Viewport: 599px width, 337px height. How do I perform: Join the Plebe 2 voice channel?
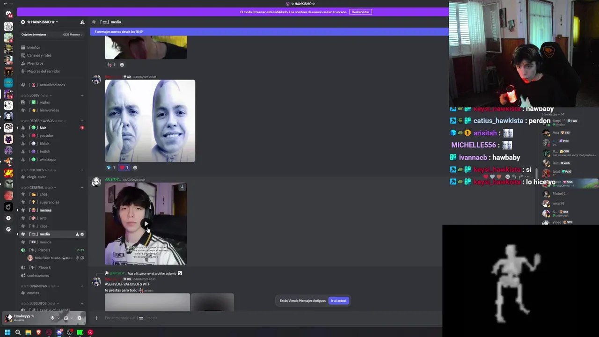[x=44, y=267]
